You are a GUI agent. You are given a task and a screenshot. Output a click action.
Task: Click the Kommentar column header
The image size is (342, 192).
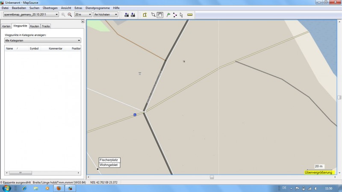tap(56, 49)
